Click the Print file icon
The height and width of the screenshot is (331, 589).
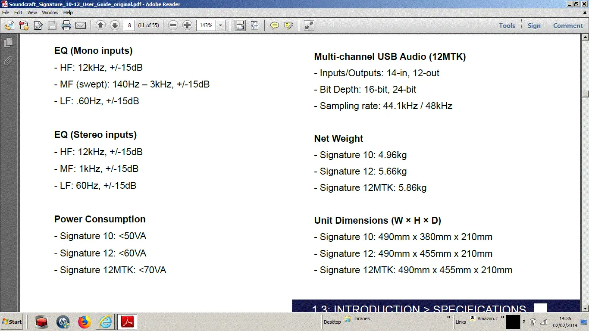pos(66,25)
